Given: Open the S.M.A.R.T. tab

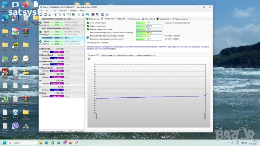Looking at the screenshot, I should point(120,19).
